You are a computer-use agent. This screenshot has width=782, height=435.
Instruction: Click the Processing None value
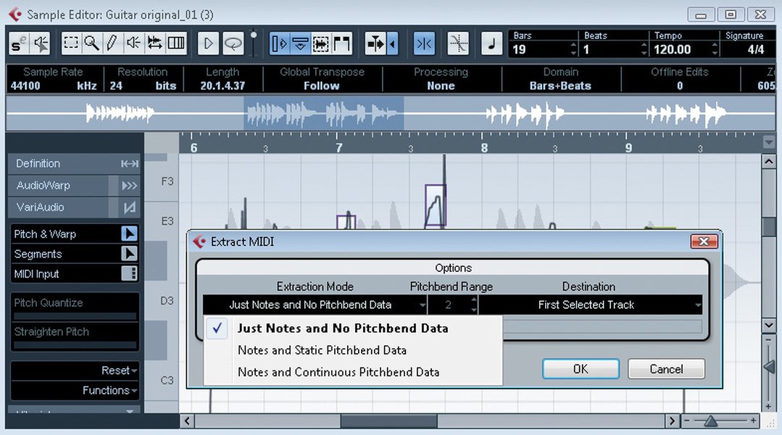pos(441,86)
